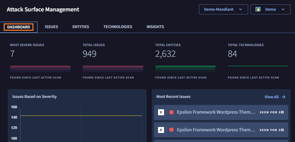Viewport: 295px width, 142px height.
Task: Switch to the Issues tab
Action: (51, 27)
